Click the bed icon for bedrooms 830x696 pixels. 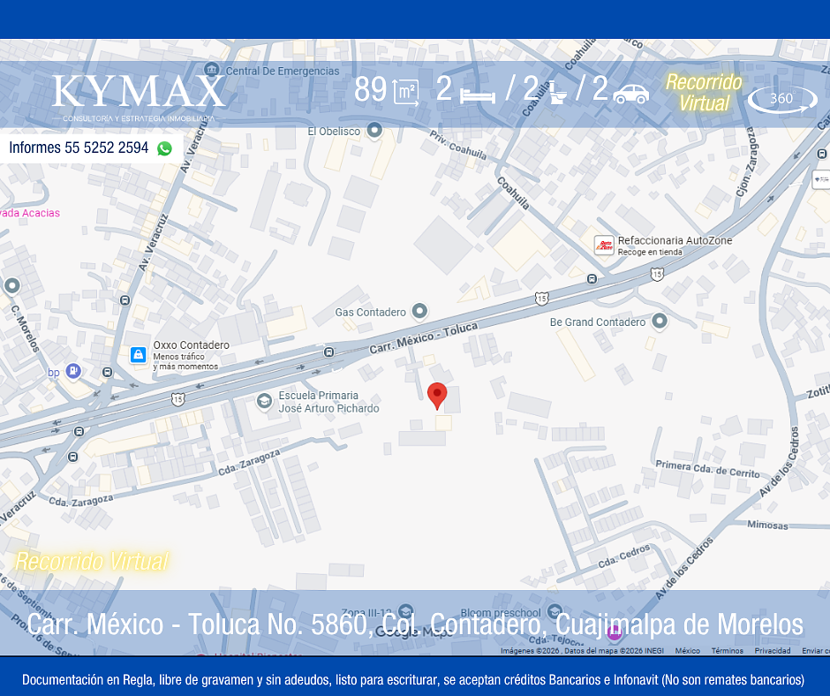(478, 95)
